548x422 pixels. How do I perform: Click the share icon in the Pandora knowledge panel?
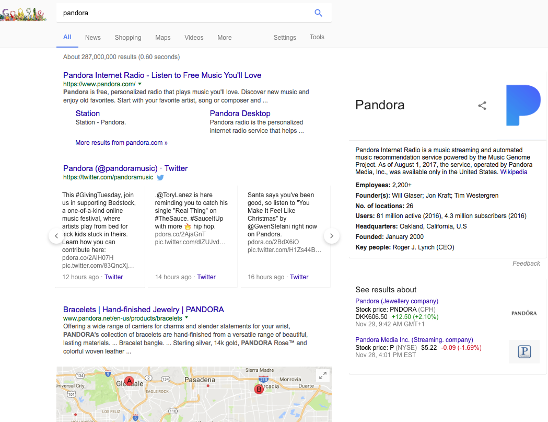click(x=482, y=106)
